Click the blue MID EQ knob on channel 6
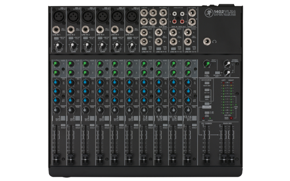Screen dimensions: 290x181 [129, 91]
